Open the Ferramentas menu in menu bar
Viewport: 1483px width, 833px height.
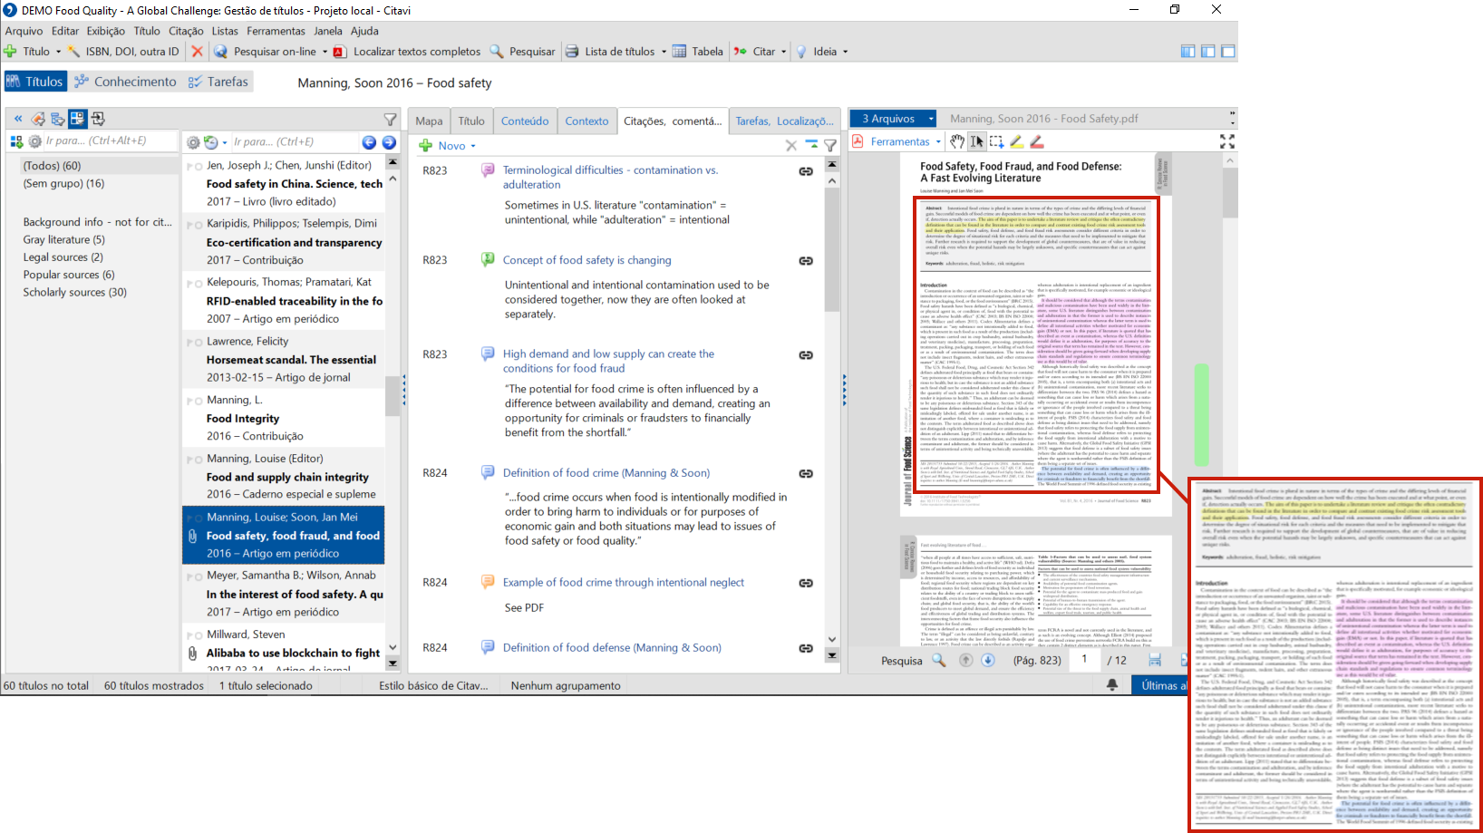pyautogui.click(x=276, y=31)
